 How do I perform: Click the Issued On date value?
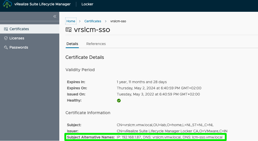click(158, 94)
